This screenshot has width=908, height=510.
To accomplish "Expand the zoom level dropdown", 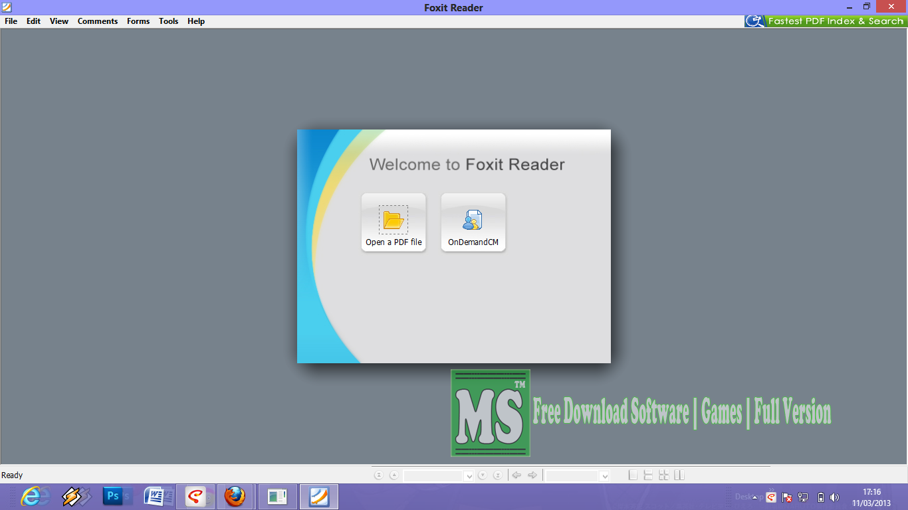I will click(x=604, y=476).
